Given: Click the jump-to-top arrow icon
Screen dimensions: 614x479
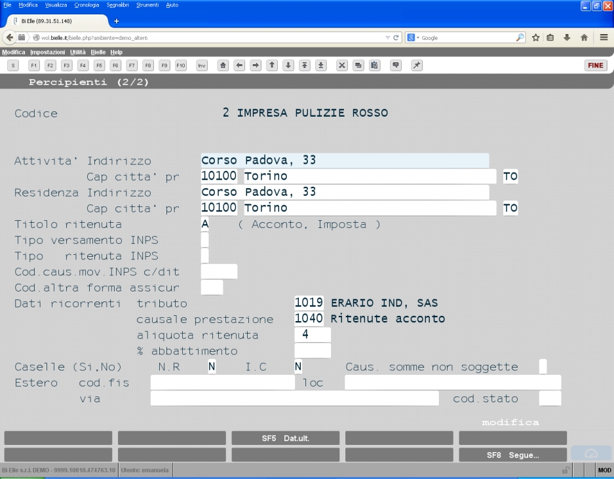Looking at the screenshot, I should (x=305, y=66).
